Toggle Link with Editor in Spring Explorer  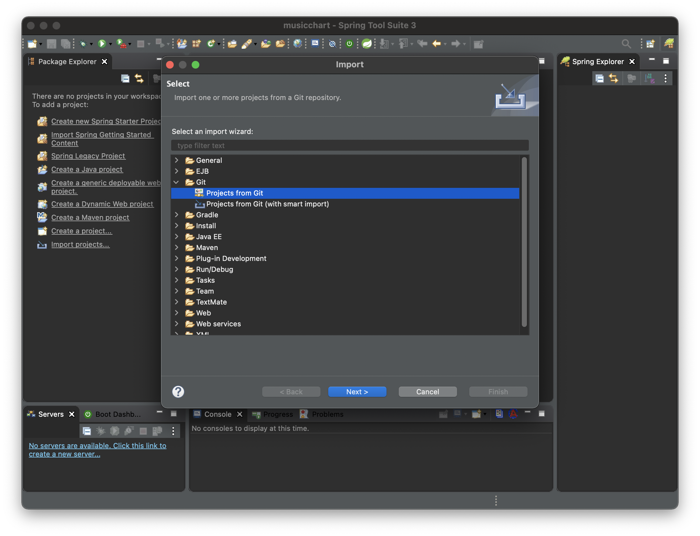point(613,78)
